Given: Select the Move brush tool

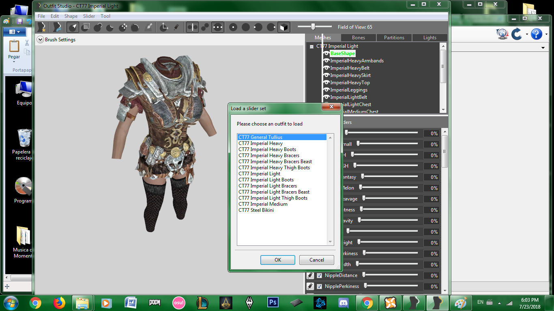Looking at the screenshot, I should pos(123,27).
